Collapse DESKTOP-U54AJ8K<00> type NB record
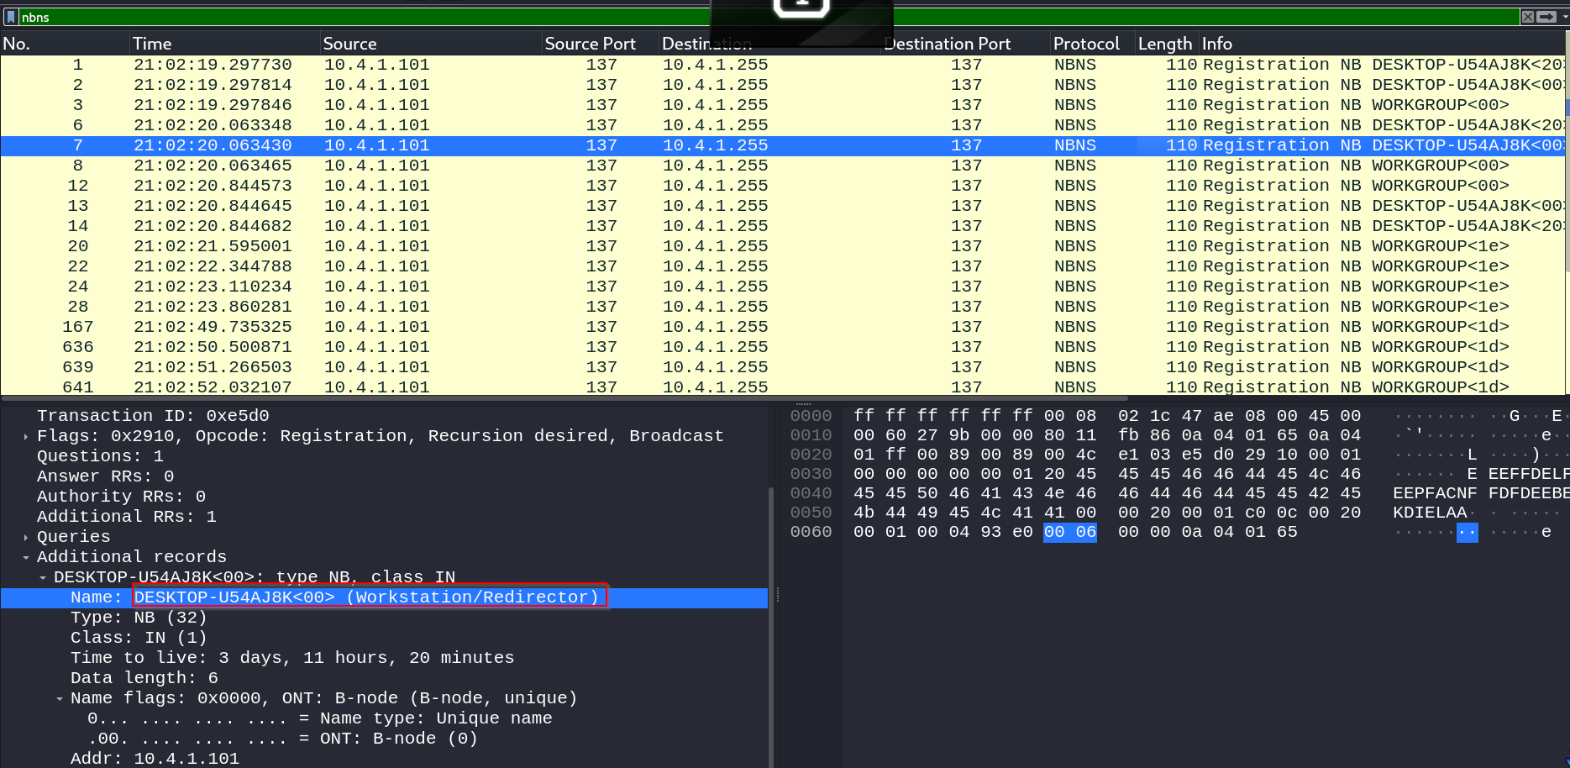 coord(43,577)
